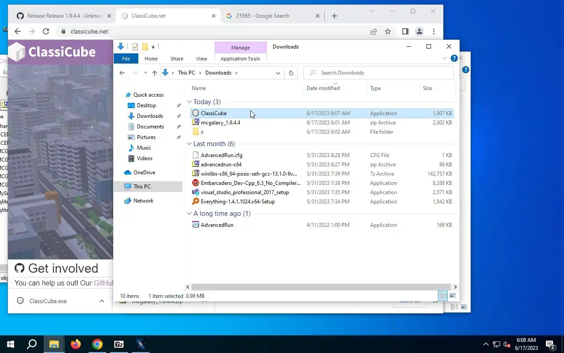Collapse the Today group
564x353 pixels.
click(189, 102)
